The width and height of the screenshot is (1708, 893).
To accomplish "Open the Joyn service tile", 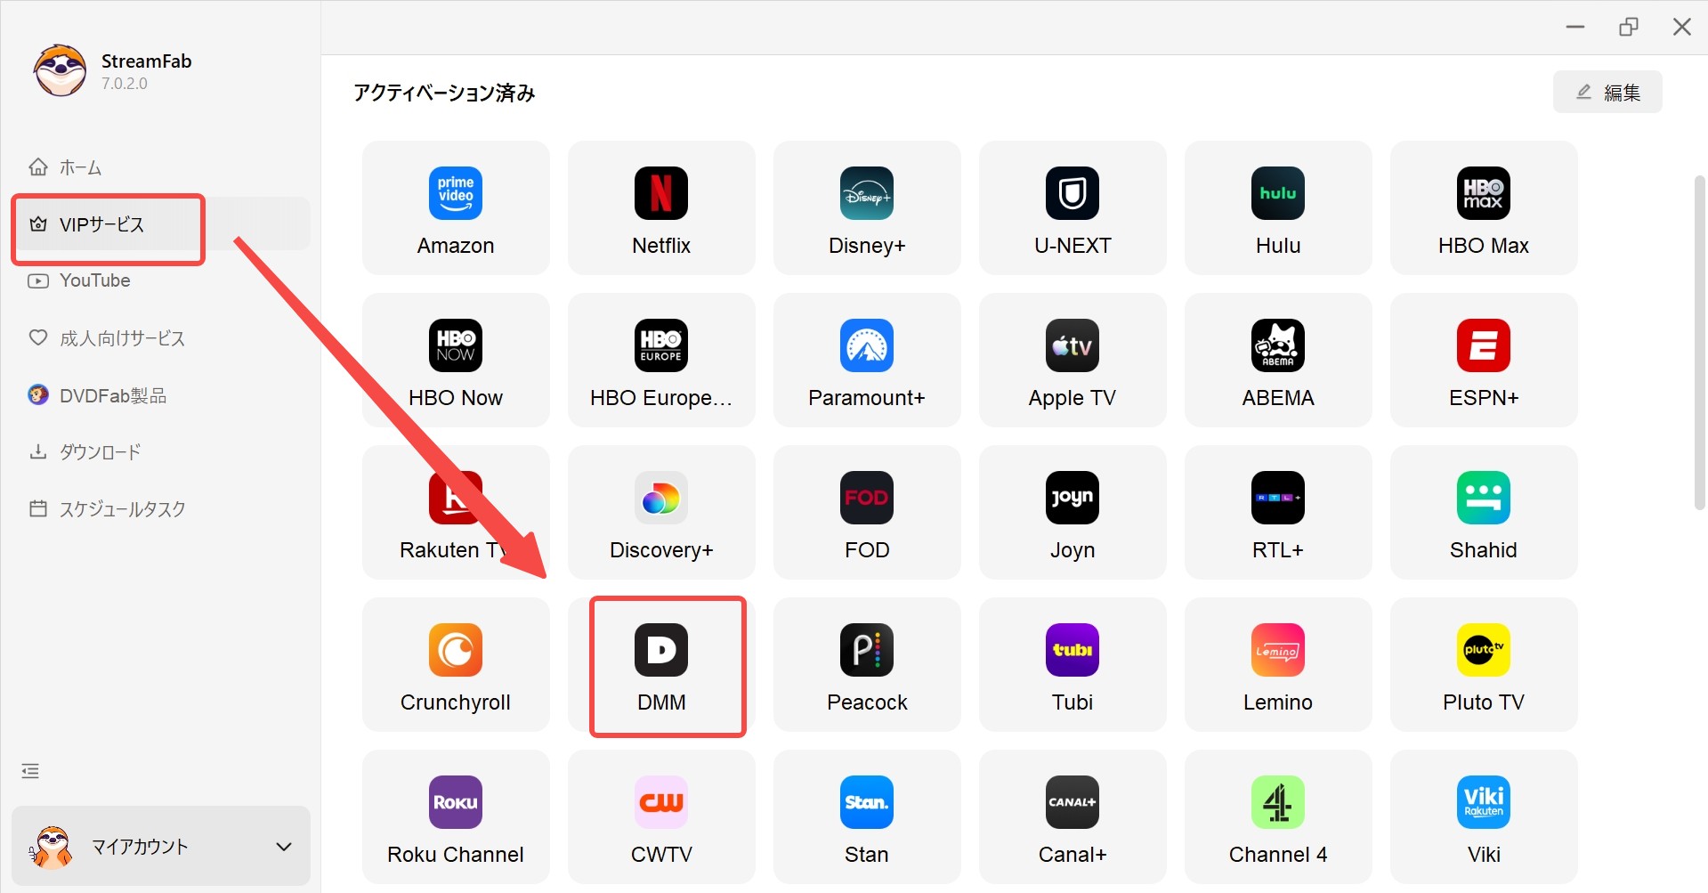I will tap(1073, 512).
